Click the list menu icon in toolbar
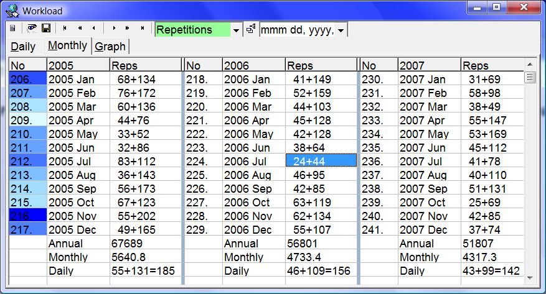The width and height of the screenshot is (546, 294). tap(13, 29)
